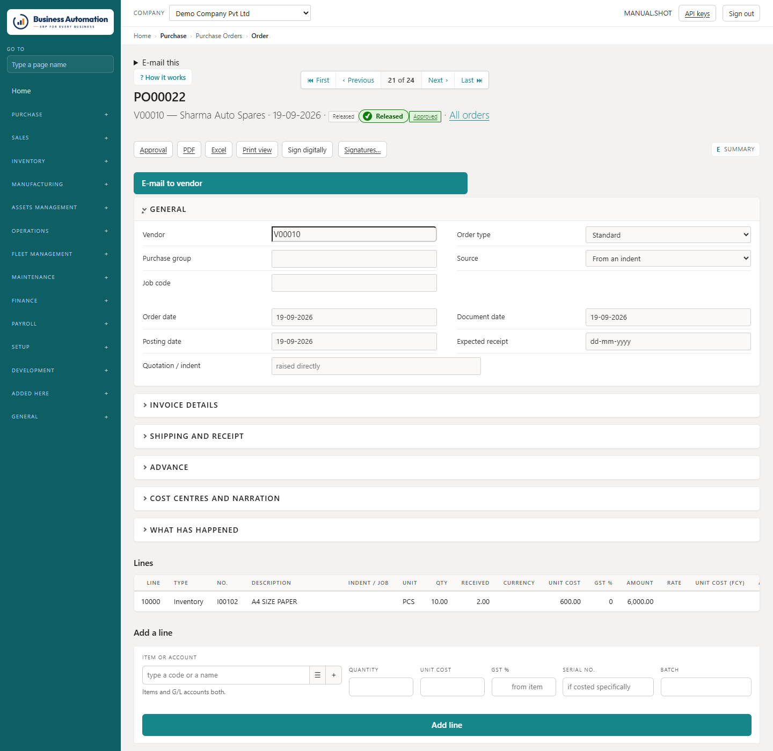773x751 pixels.
Task: Export the order to Excel
Action: [x=218, y=150]
